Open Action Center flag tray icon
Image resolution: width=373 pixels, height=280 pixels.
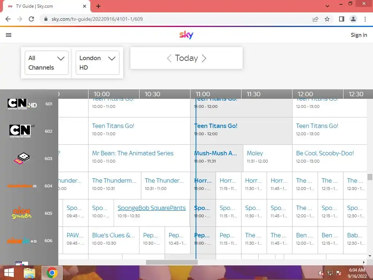[339, 273]
